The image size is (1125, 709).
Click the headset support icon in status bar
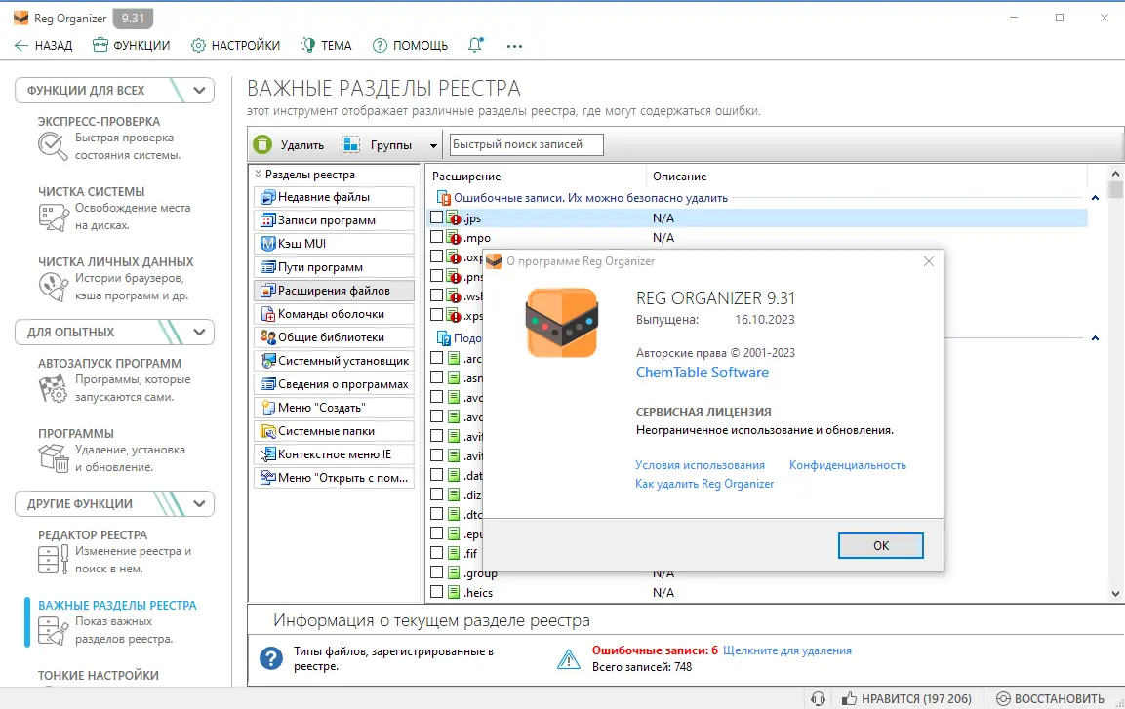pyautogui.click(x=818, y=698)
